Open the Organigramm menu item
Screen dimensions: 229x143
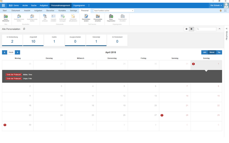click(x=79, y=5)
